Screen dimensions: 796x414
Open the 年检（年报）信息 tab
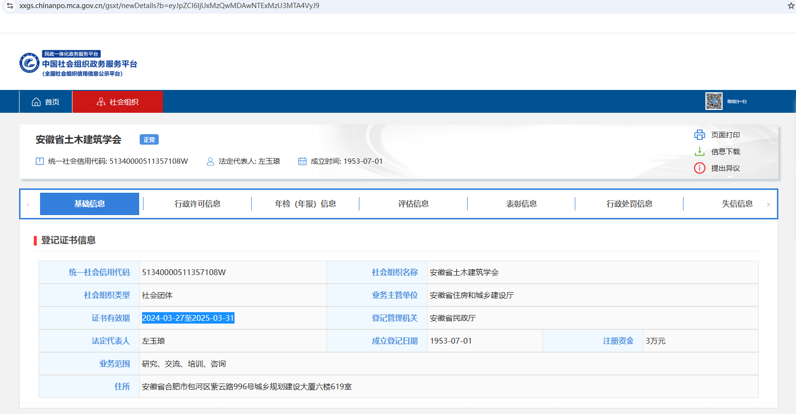(305, 204)
